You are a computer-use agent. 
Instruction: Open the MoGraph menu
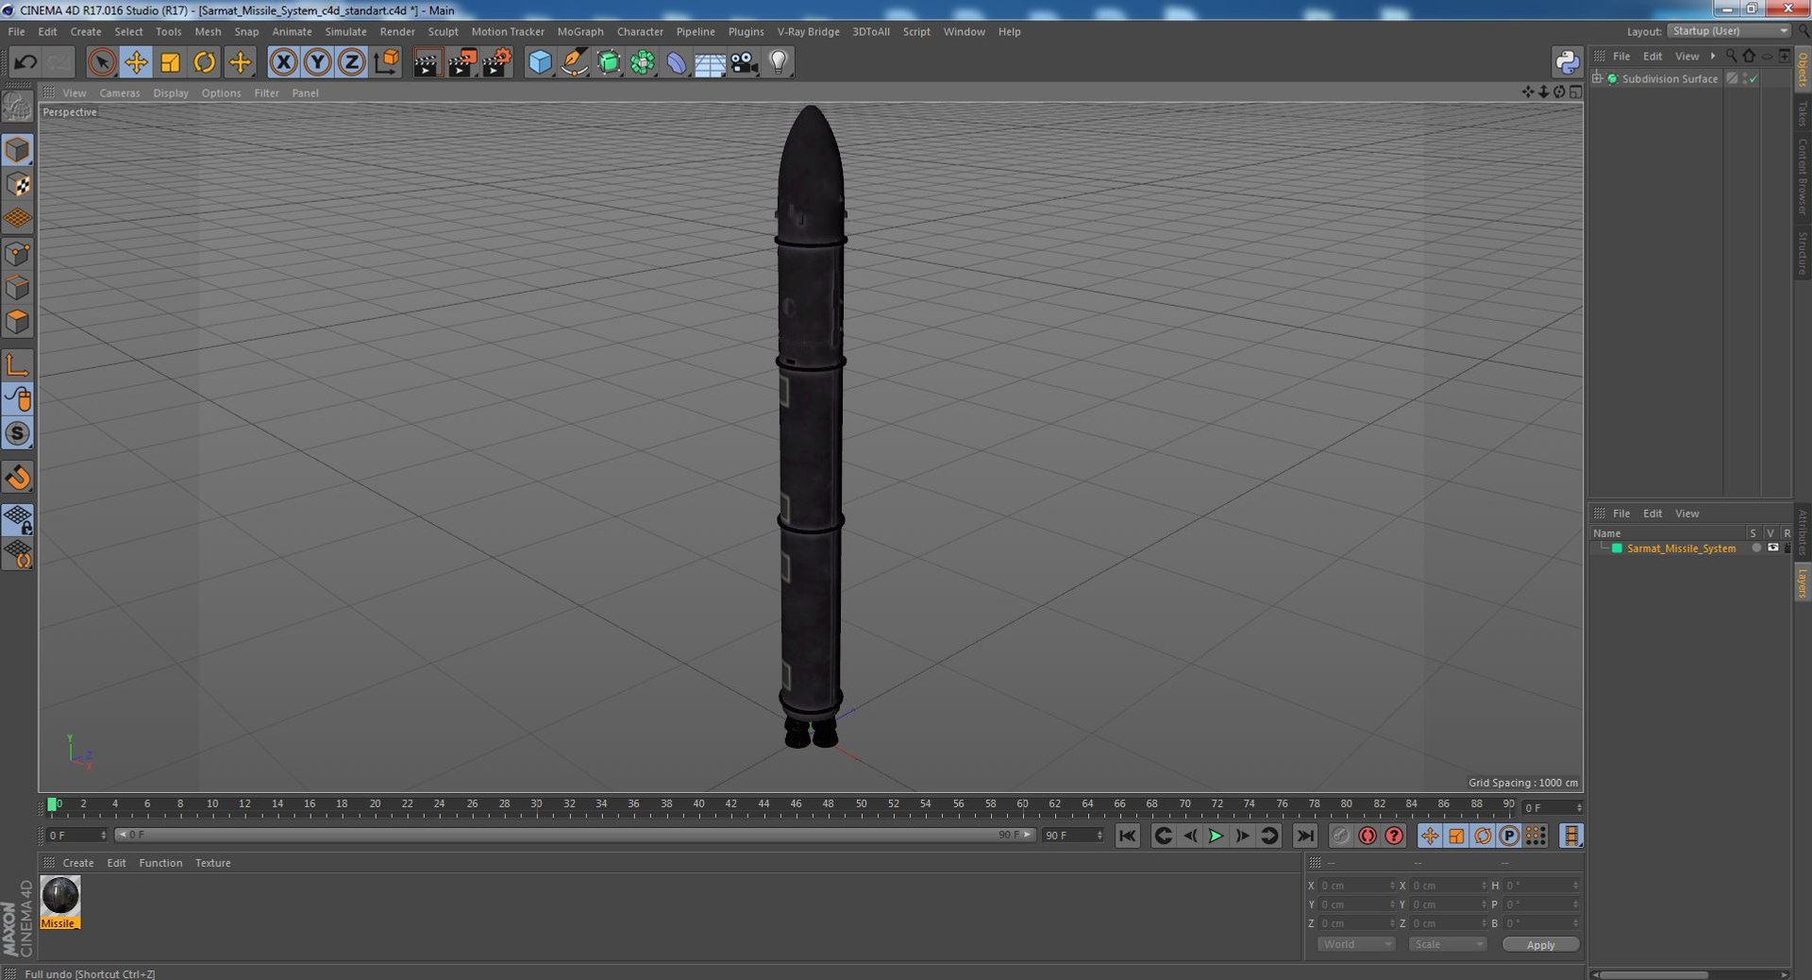tap(580, 31)
